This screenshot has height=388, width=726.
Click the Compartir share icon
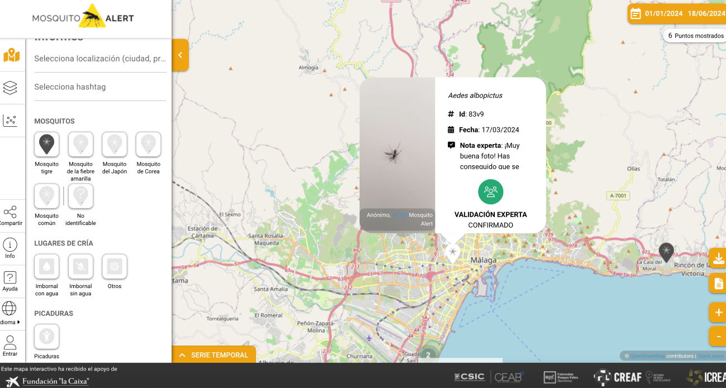point(10,212)
